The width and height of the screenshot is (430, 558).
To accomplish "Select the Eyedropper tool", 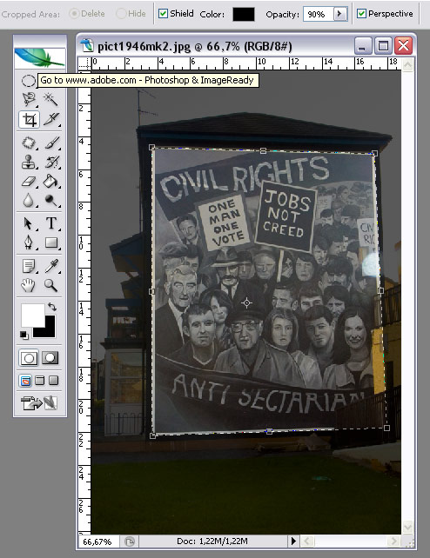I will (x=50, y=266).
